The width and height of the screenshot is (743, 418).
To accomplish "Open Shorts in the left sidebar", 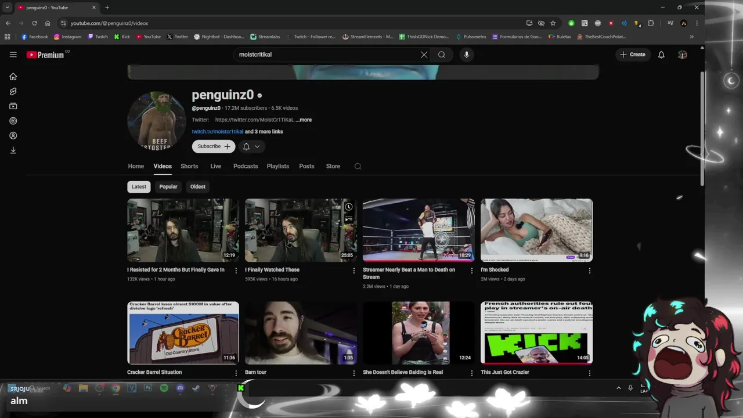I will [x=13, y=91].
